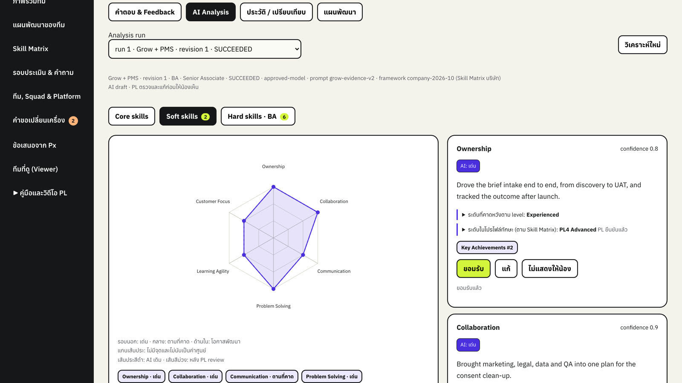This screenshot has width=682, height=383.
Task: Click the count badge on Hard skills · BA
Action: [284, 117]
